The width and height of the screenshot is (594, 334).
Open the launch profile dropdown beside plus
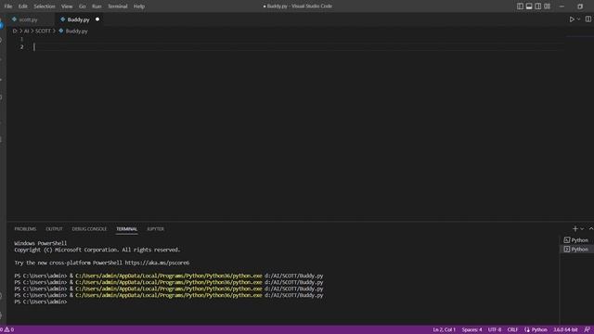(582, 229)
